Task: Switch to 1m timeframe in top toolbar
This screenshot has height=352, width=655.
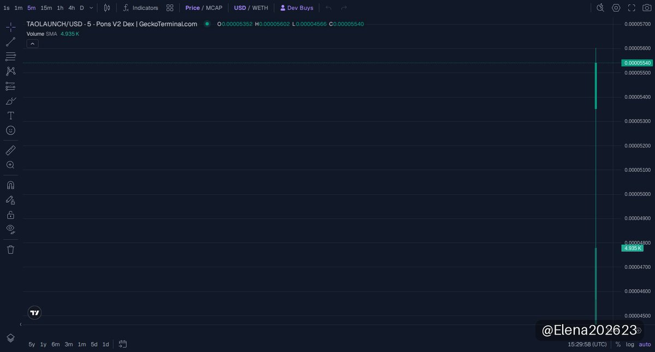Action: tap(19, 8)
